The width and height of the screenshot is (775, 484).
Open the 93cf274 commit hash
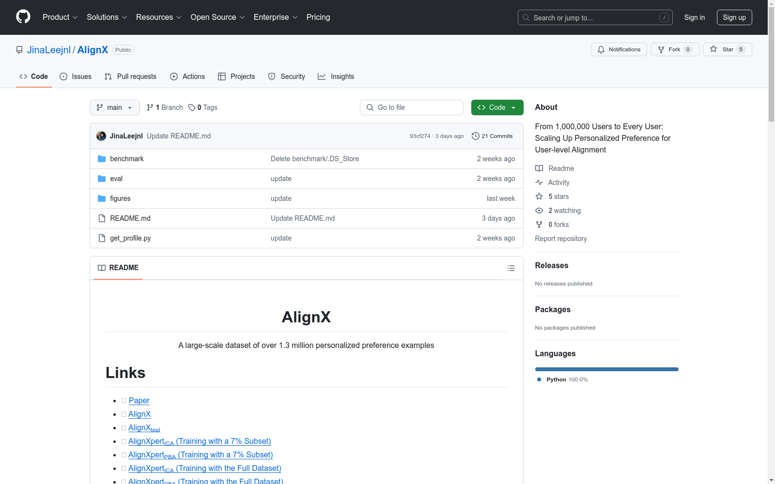(x=420, y=136)
